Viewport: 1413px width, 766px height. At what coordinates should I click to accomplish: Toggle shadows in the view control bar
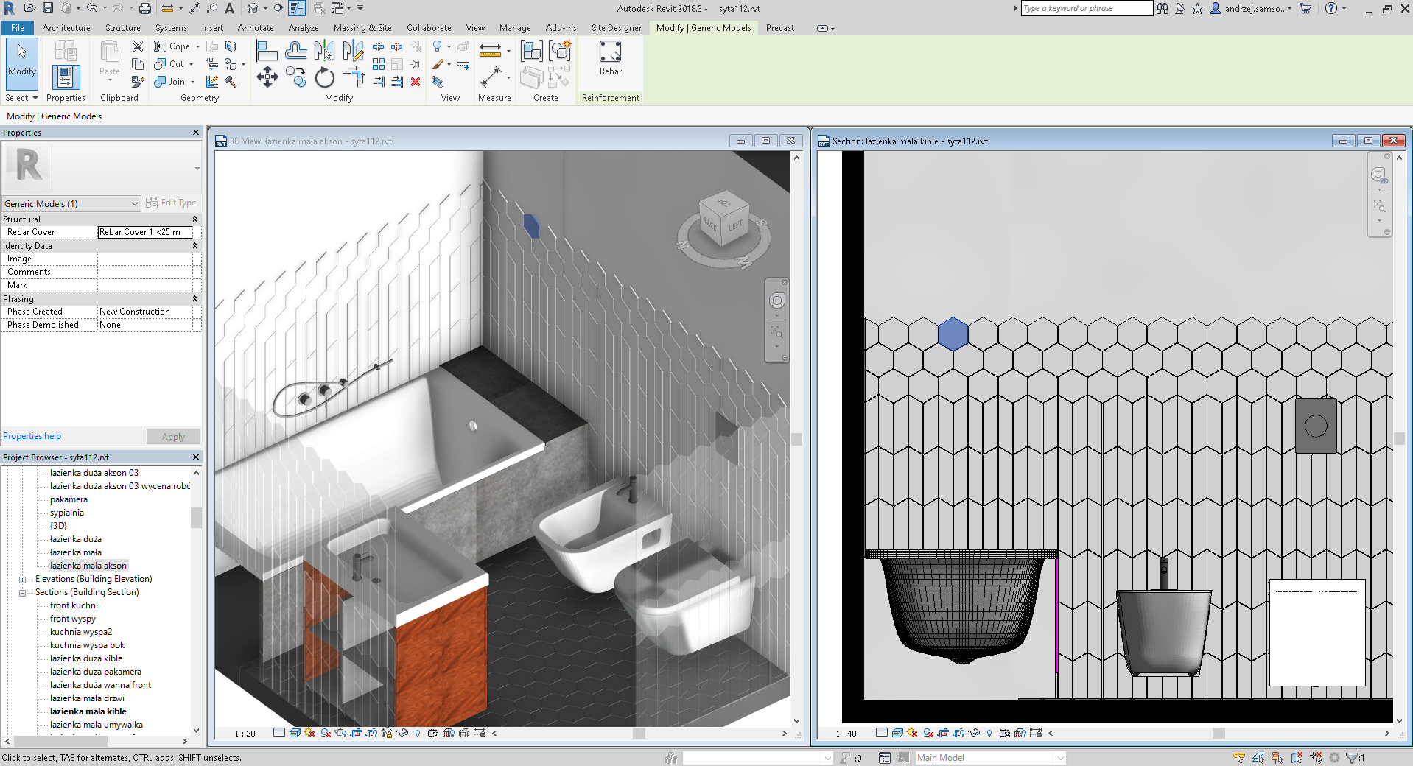pos(326,734)
